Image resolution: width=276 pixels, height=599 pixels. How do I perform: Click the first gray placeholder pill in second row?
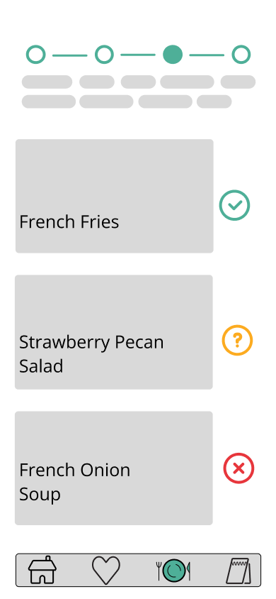coord(49,101)
